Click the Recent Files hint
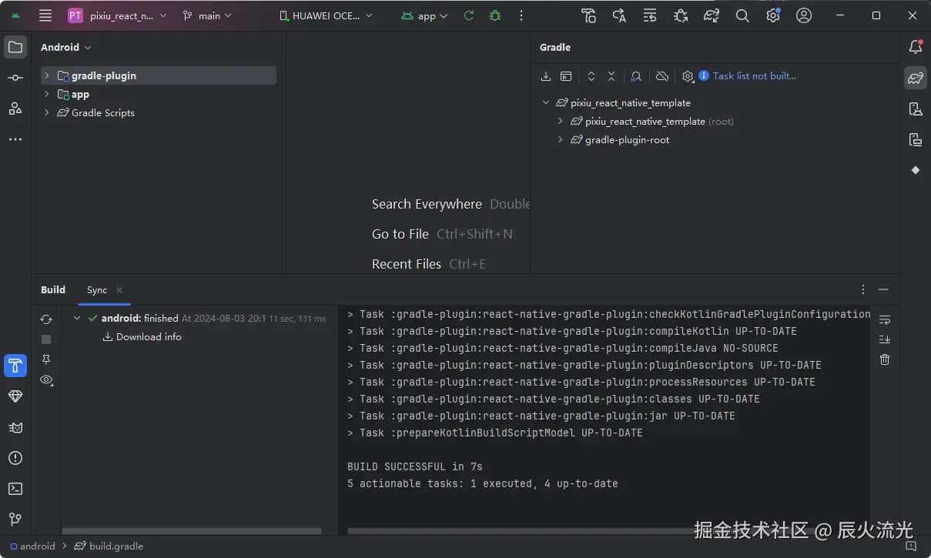 click(x=407, y=264)
